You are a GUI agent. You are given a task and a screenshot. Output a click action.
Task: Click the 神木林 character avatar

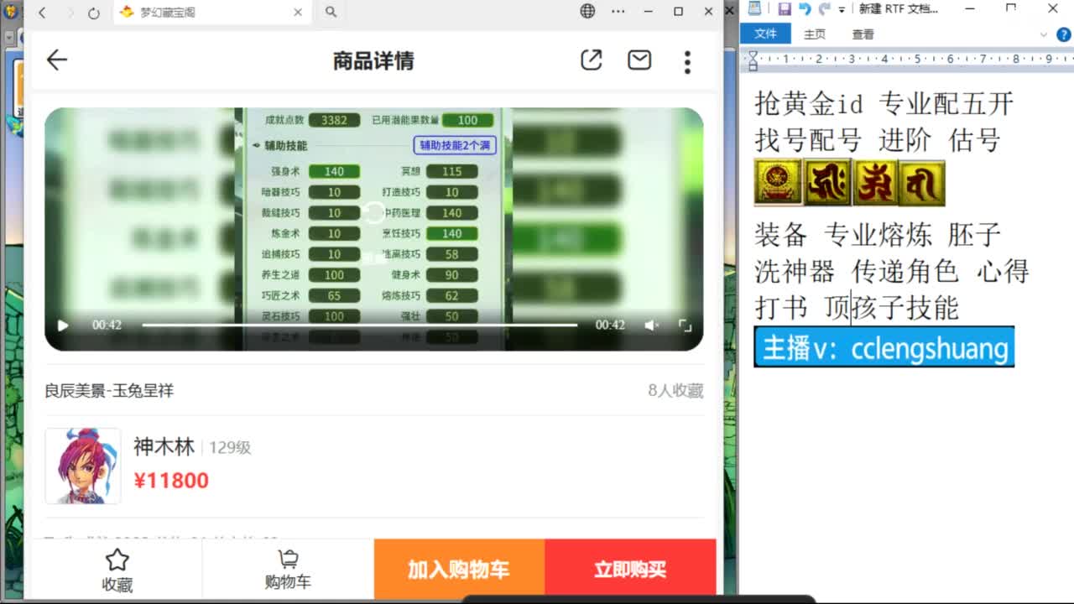click(x=83, y=466)
